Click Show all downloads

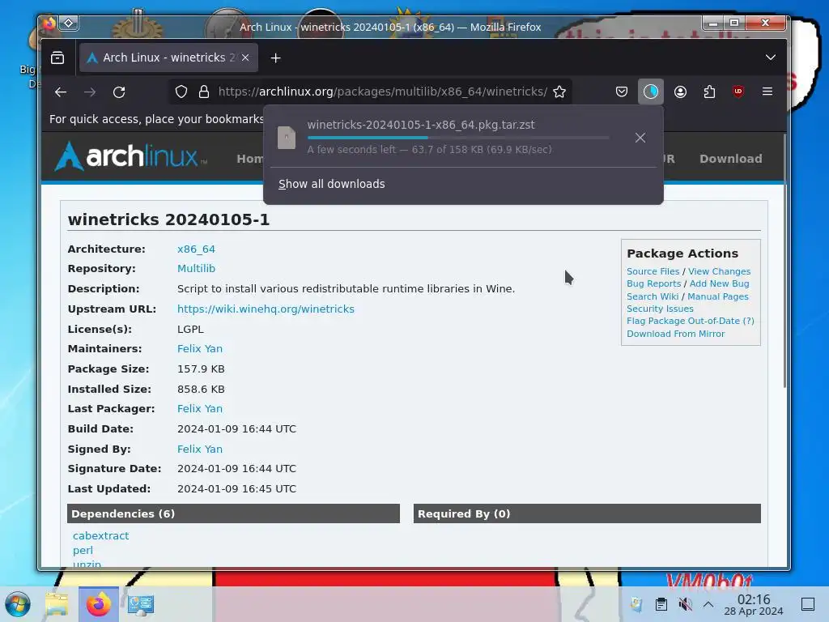tap(331, 184)
